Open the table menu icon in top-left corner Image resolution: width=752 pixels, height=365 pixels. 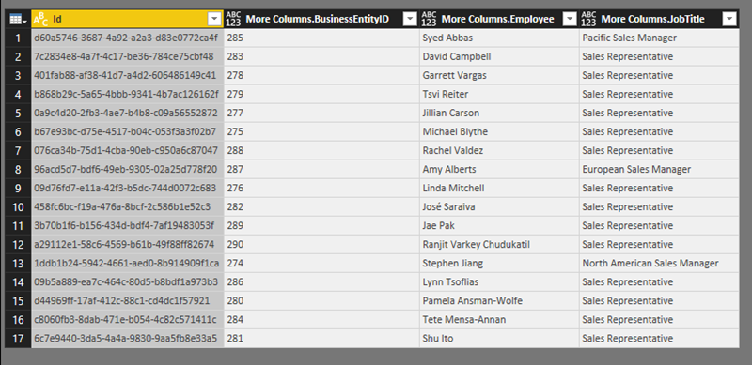coord(18,19)
